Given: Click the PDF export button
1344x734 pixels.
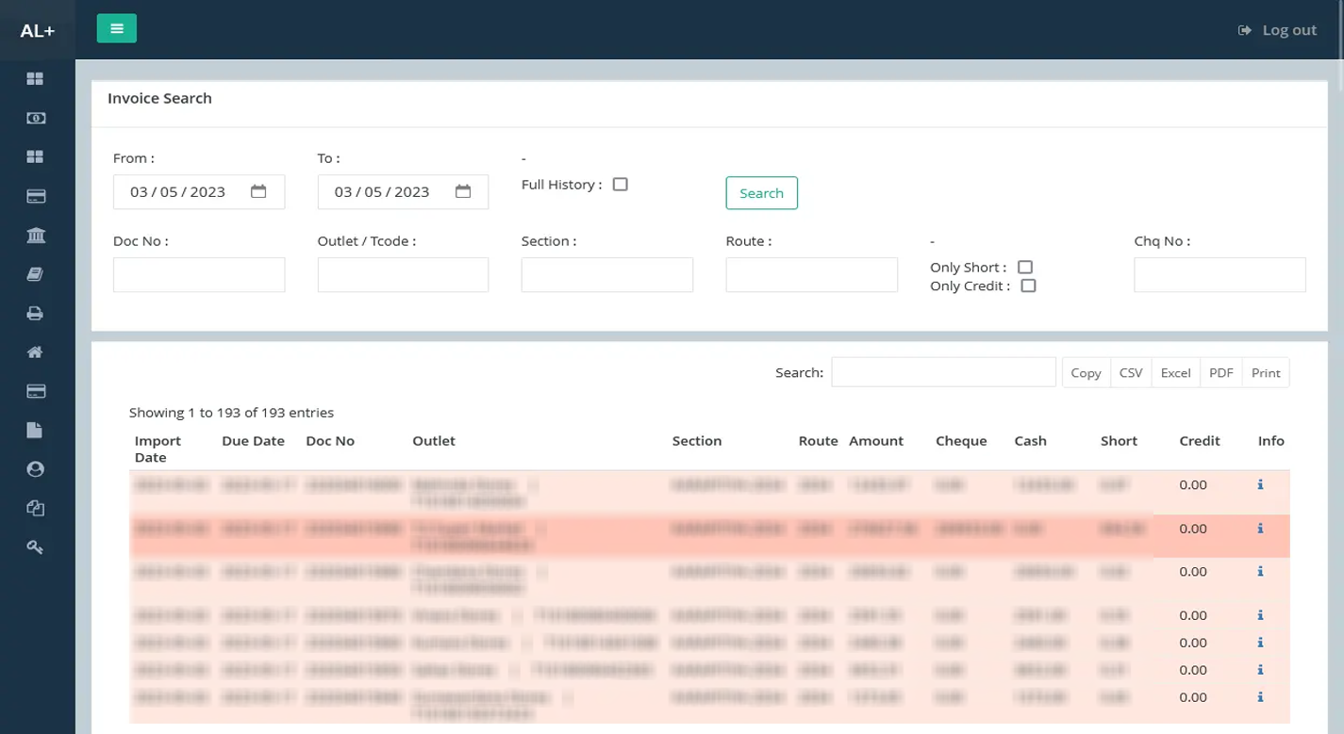Looking at the screenshot, I should click(x=1220, y=372).
